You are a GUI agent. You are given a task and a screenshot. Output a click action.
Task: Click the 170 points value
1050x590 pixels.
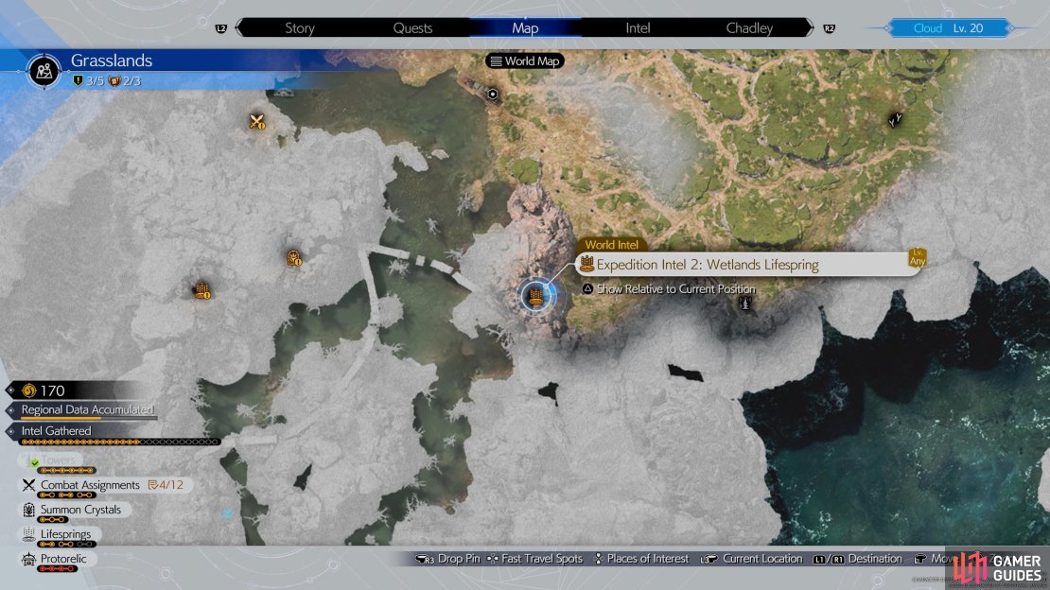coord(52,390)
